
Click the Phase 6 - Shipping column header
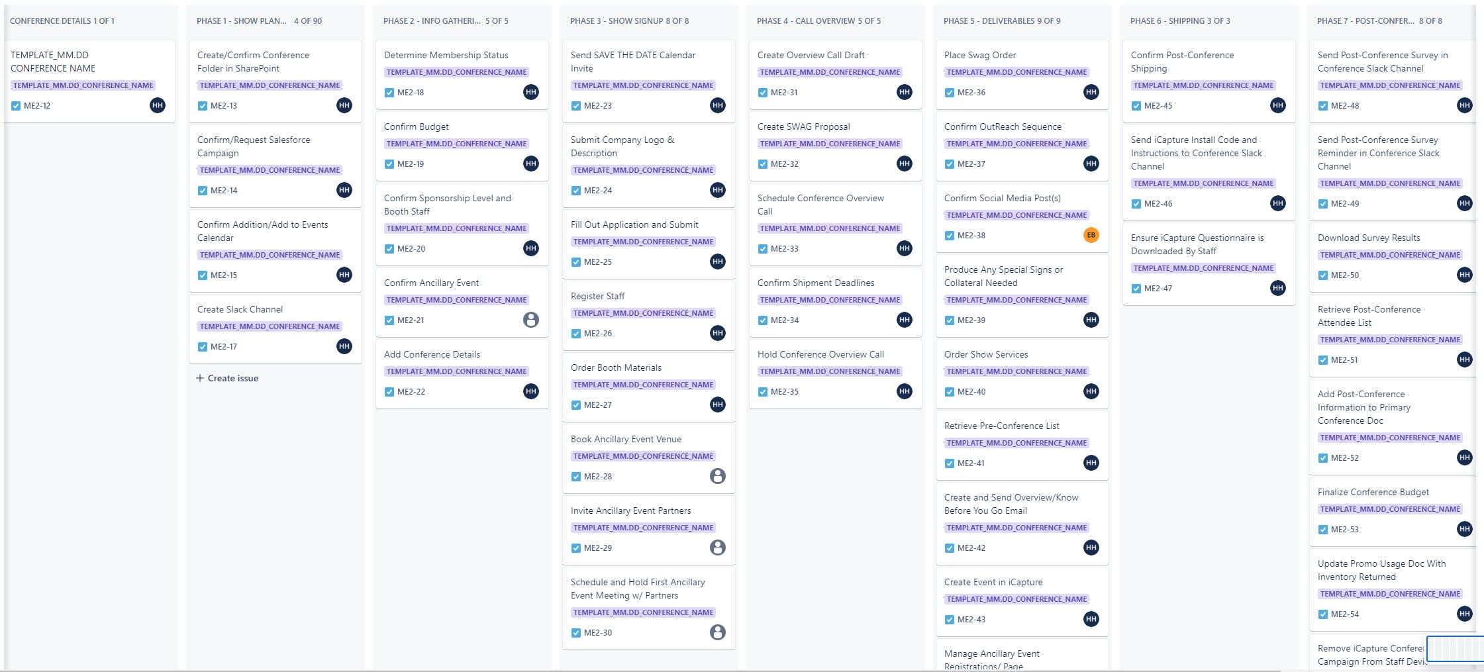click(x=1180, y=21)
